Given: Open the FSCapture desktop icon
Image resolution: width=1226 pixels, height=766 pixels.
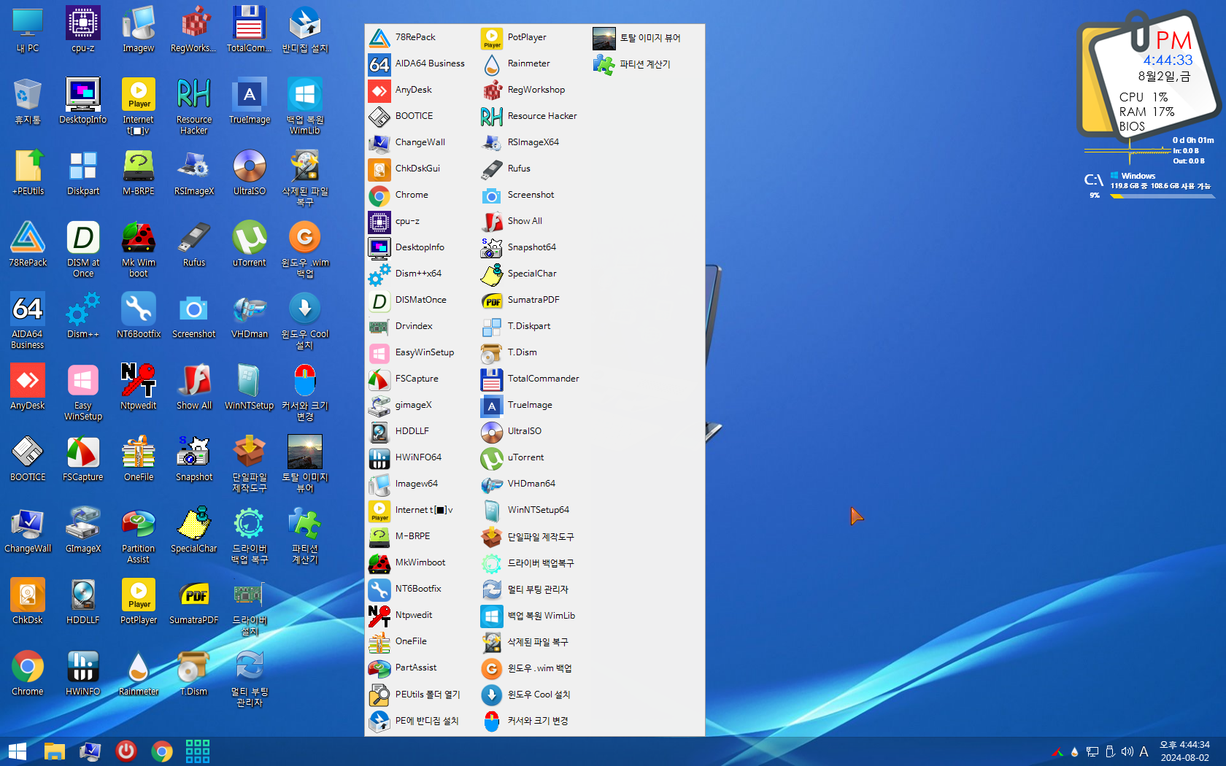Looking at the screenshot, I should tap(83, 458).
